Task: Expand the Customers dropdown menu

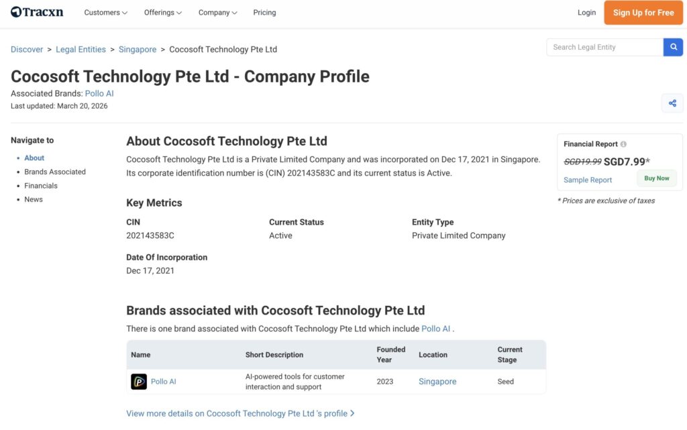Action: (x=105, y=13)
